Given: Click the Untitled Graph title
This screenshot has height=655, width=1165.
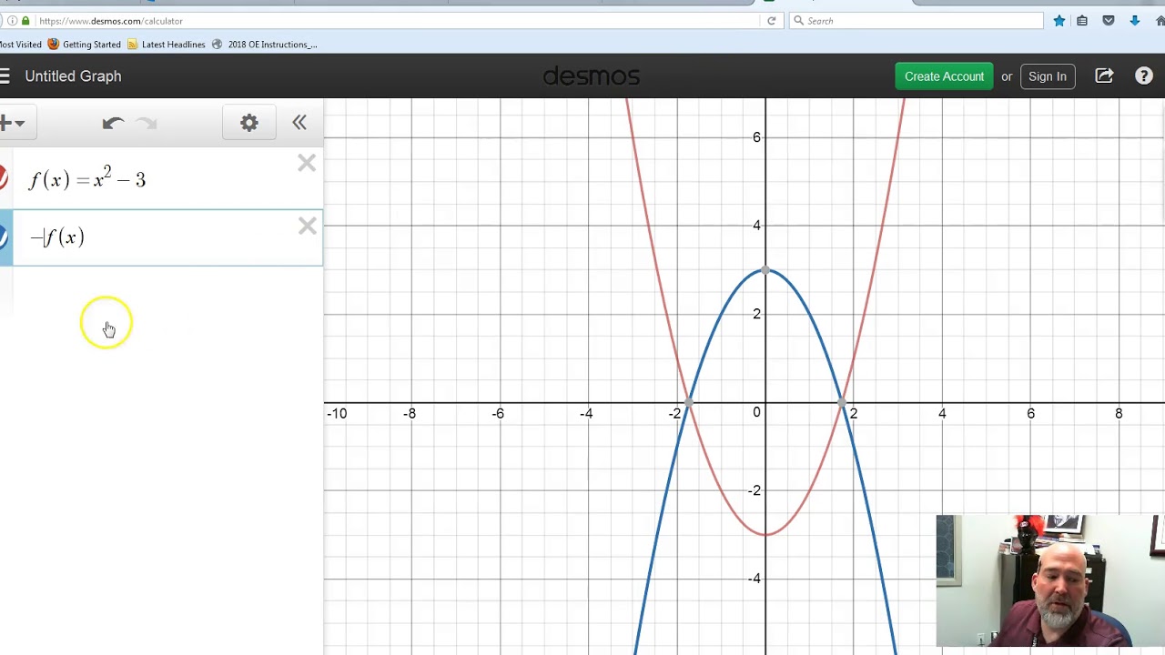Looking at the screenshot, I should (73, 76).
